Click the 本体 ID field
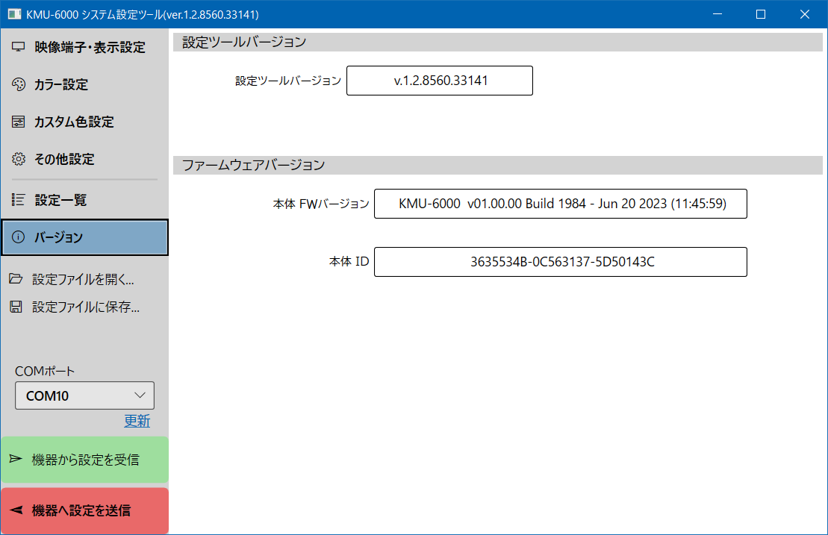Viewport: 828px width, 535px height. 560,262
